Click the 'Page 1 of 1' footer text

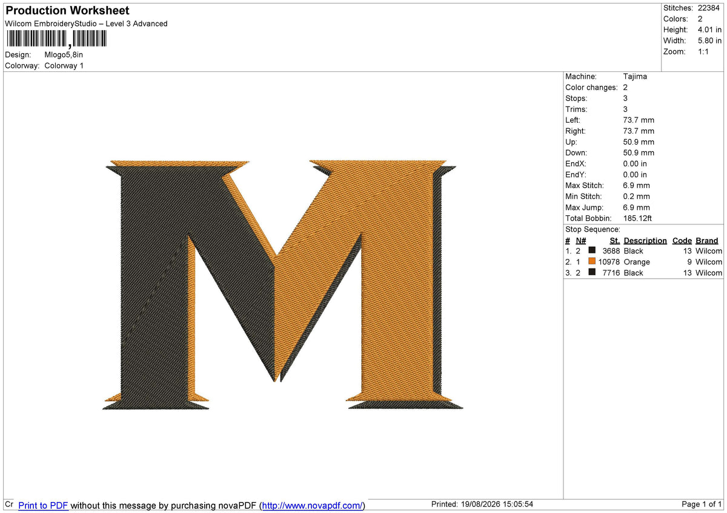(x=702, y=505)
